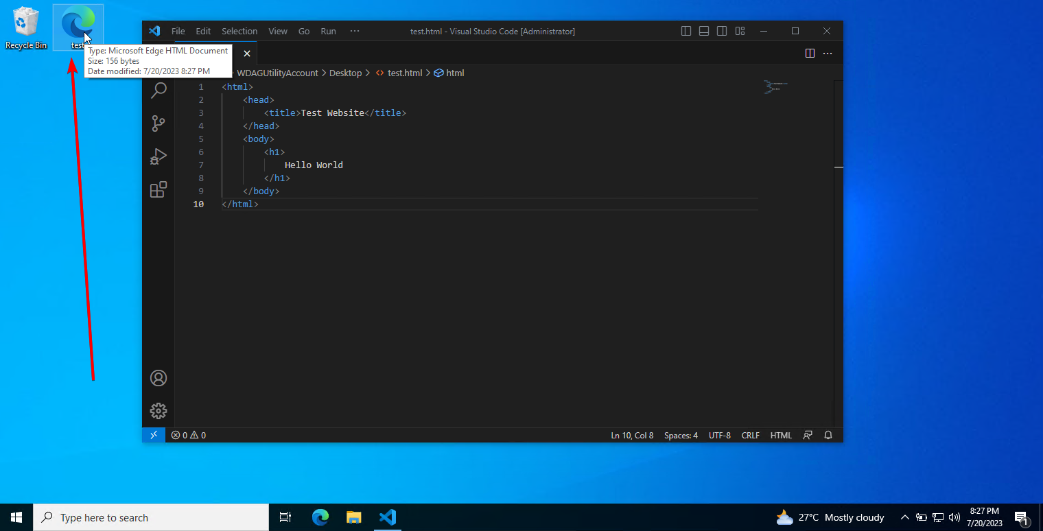Click Ln 10, Col 8 in status bar
1043x531 pixels.
[632, 435]
